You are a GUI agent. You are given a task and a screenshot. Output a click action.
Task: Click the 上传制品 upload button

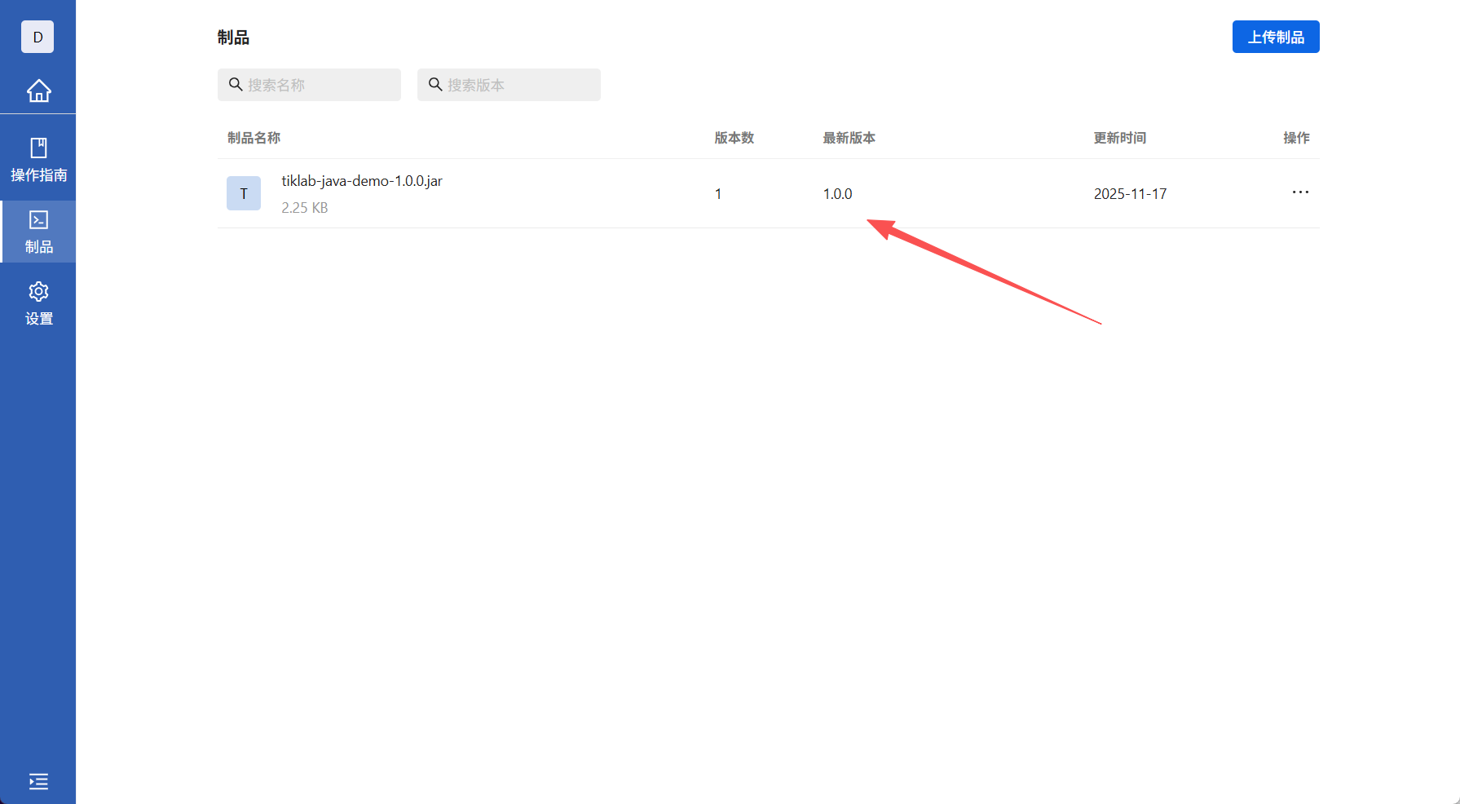pos(1276,37)
